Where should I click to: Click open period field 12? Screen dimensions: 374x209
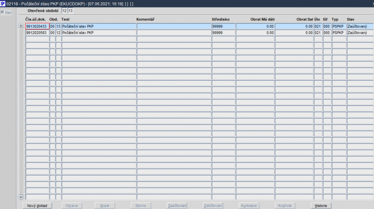[x=65, y=11]
